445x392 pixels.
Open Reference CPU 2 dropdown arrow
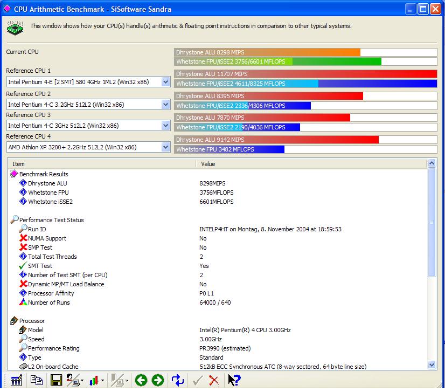[x=166, y=105]
